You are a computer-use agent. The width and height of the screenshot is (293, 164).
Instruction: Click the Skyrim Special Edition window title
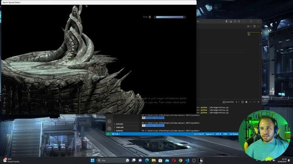pyautogui.click(x=11, y=2)
